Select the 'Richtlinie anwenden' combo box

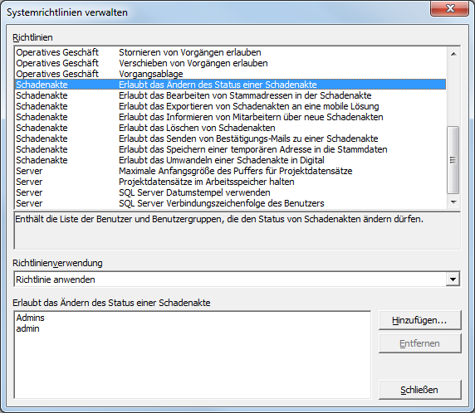pos(237,279)
